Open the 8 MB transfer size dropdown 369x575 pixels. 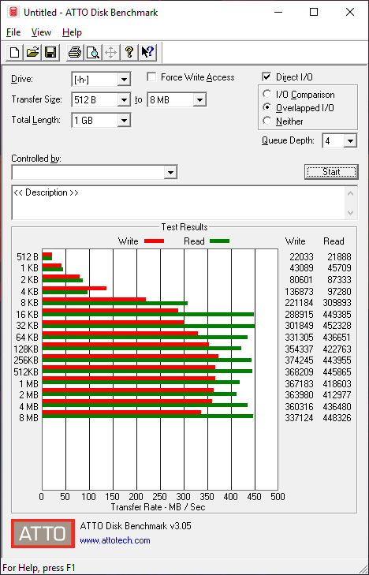tap(199, 99)
